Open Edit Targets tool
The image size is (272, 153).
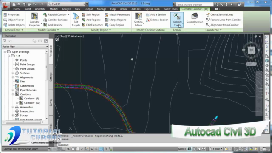point(76,20)
